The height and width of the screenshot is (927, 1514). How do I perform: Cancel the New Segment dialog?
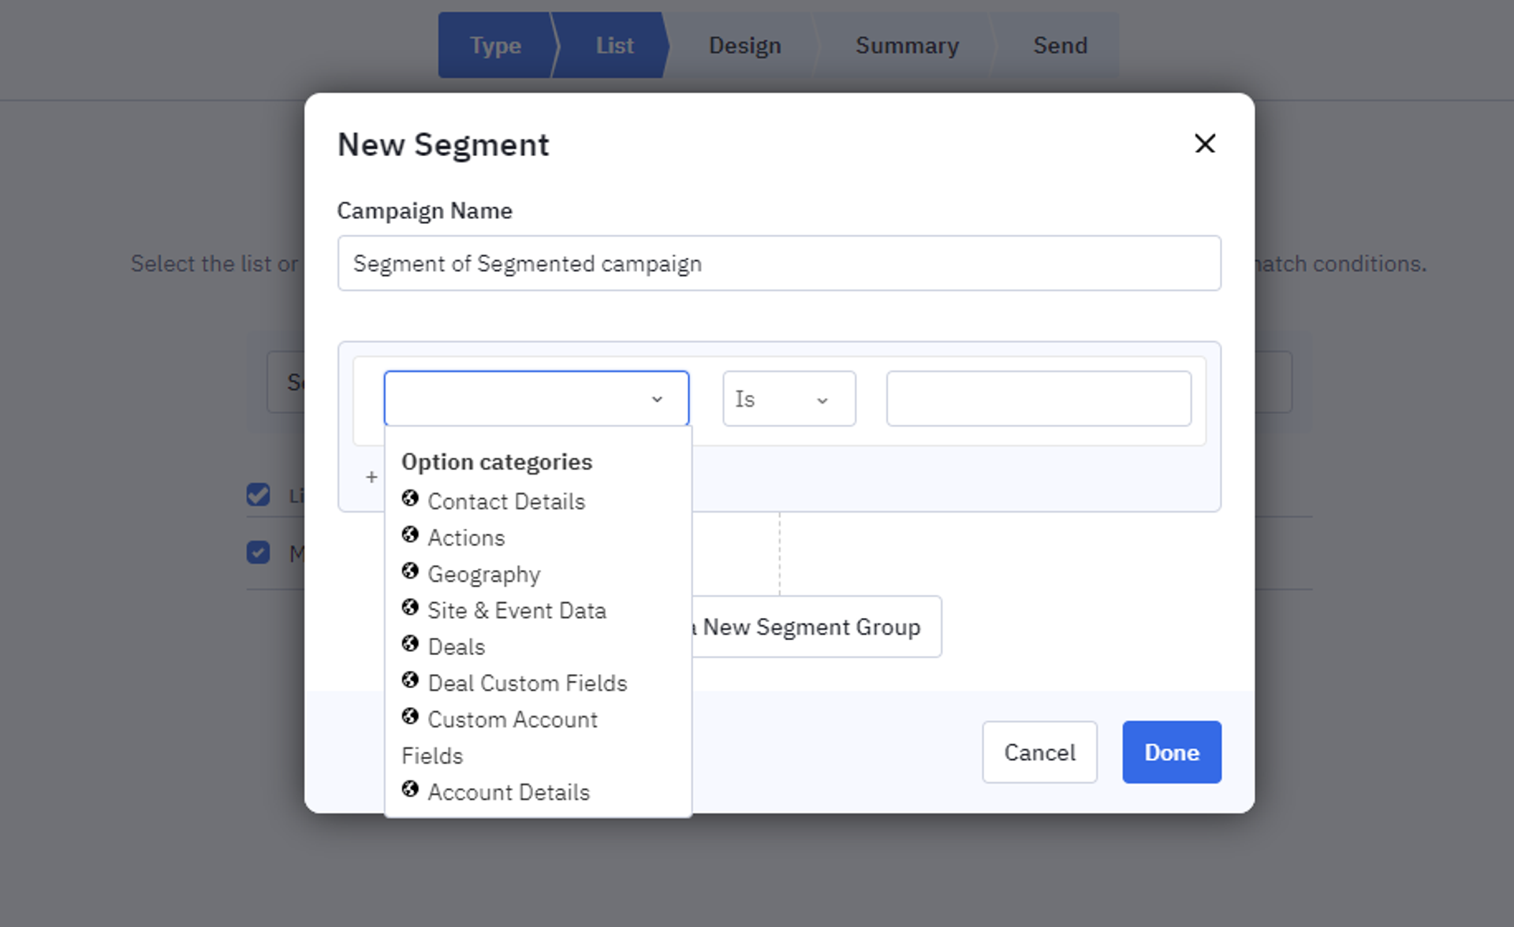(x=1039, y=752)
